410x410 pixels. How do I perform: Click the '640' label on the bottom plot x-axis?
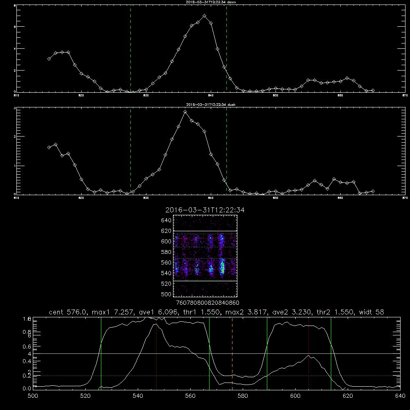point(400,396)
